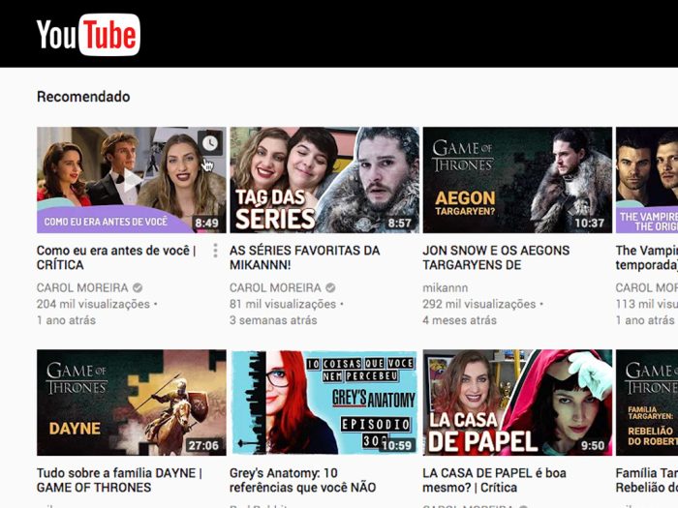
Task: Click the '81 mil visualizações' text
Action: 283,304
